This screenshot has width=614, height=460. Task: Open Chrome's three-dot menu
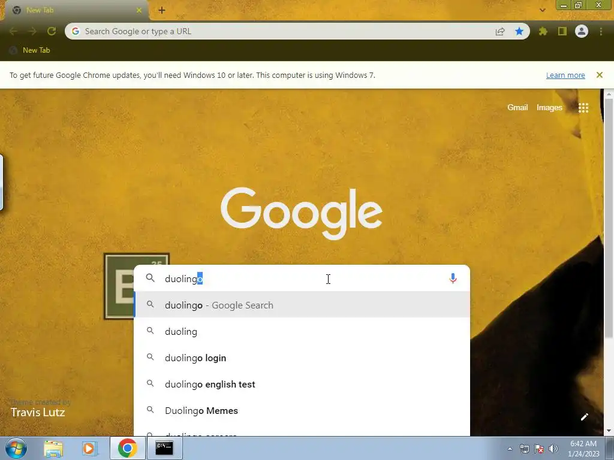point(601,31)
